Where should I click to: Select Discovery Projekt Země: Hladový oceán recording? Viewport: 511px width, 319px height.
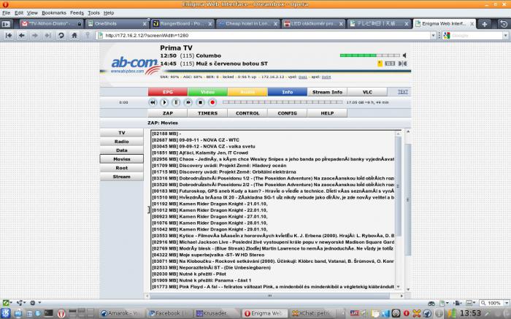coord(273,166)
